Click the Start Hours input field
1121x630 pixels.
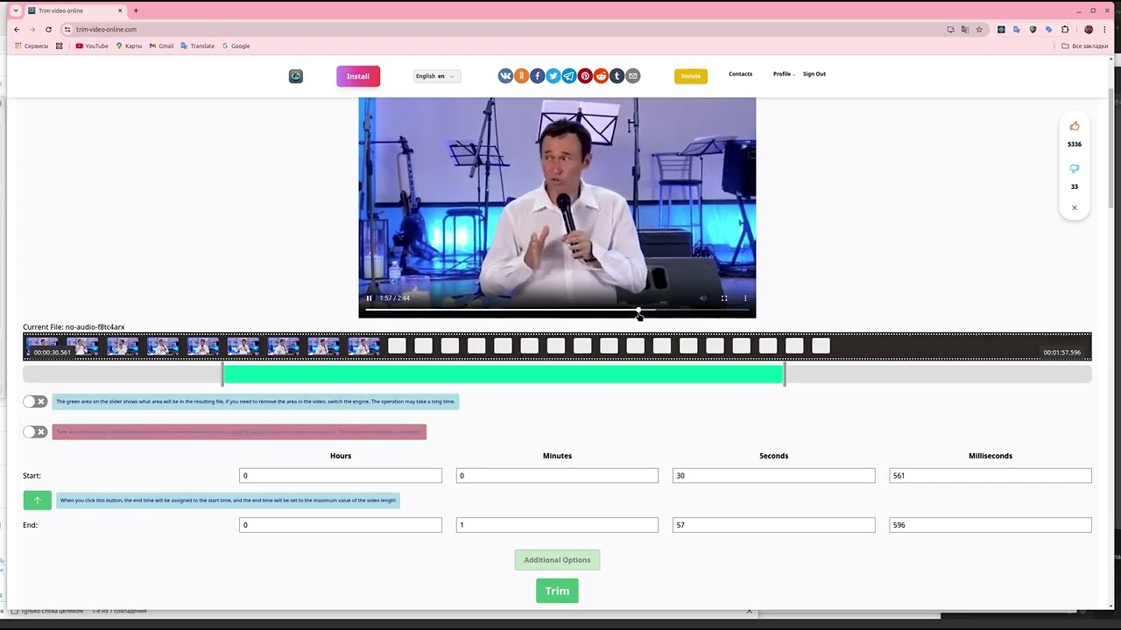341,476
